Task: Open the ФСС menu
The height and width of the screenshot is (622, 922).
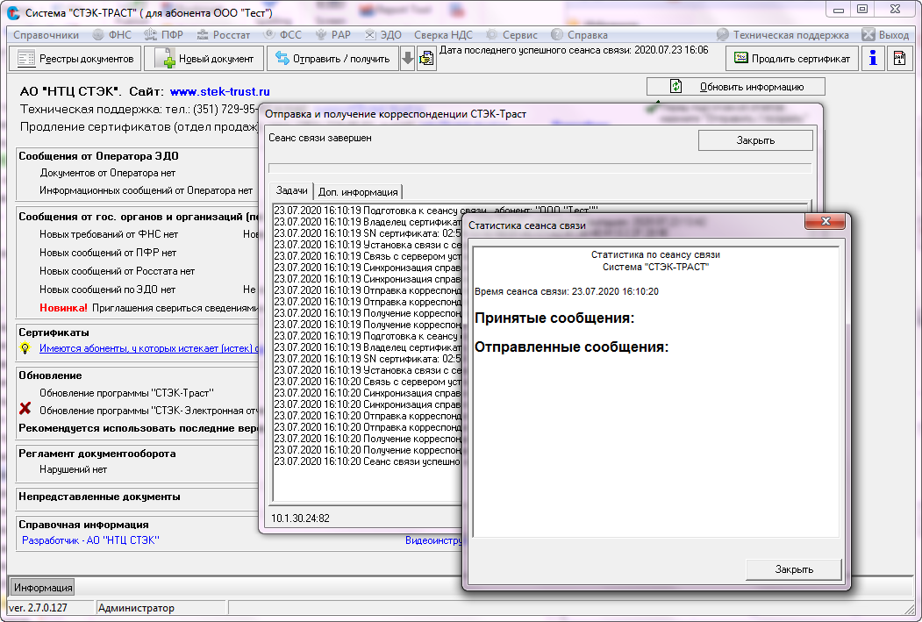Action: pos(282,35)
